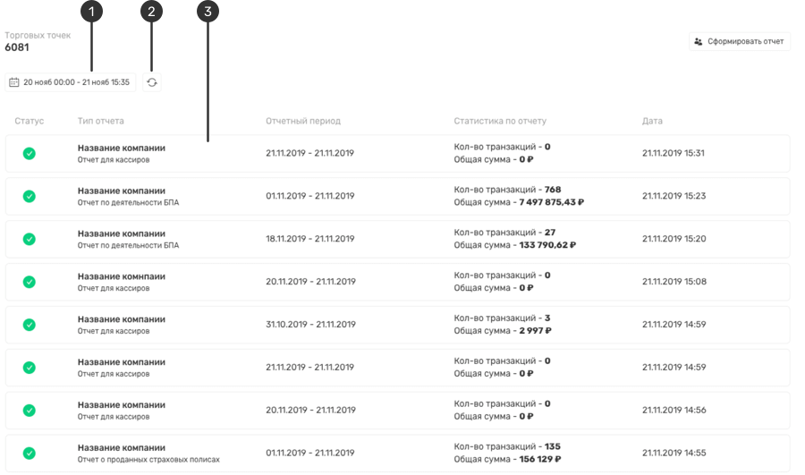Click Отчет по деятельности БПА in 15:23 row

[128, 202]
